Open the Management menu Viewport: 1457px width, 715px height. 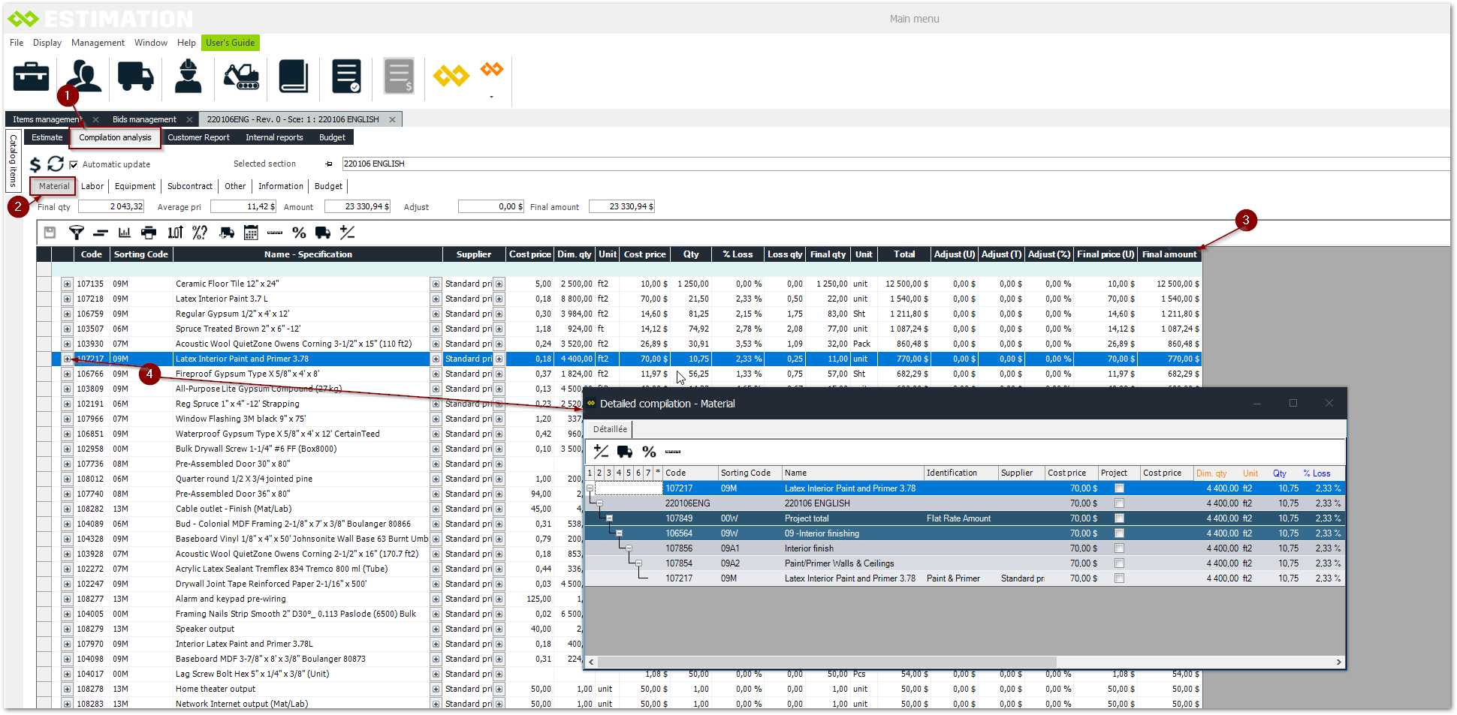[x=98, y=43]
